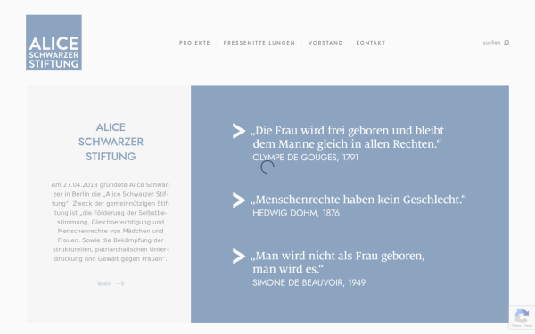Viewport: 535px width, 334px height.
Task: Click the reCAPTCHA badge icon
Action: (x=522, y=315)
